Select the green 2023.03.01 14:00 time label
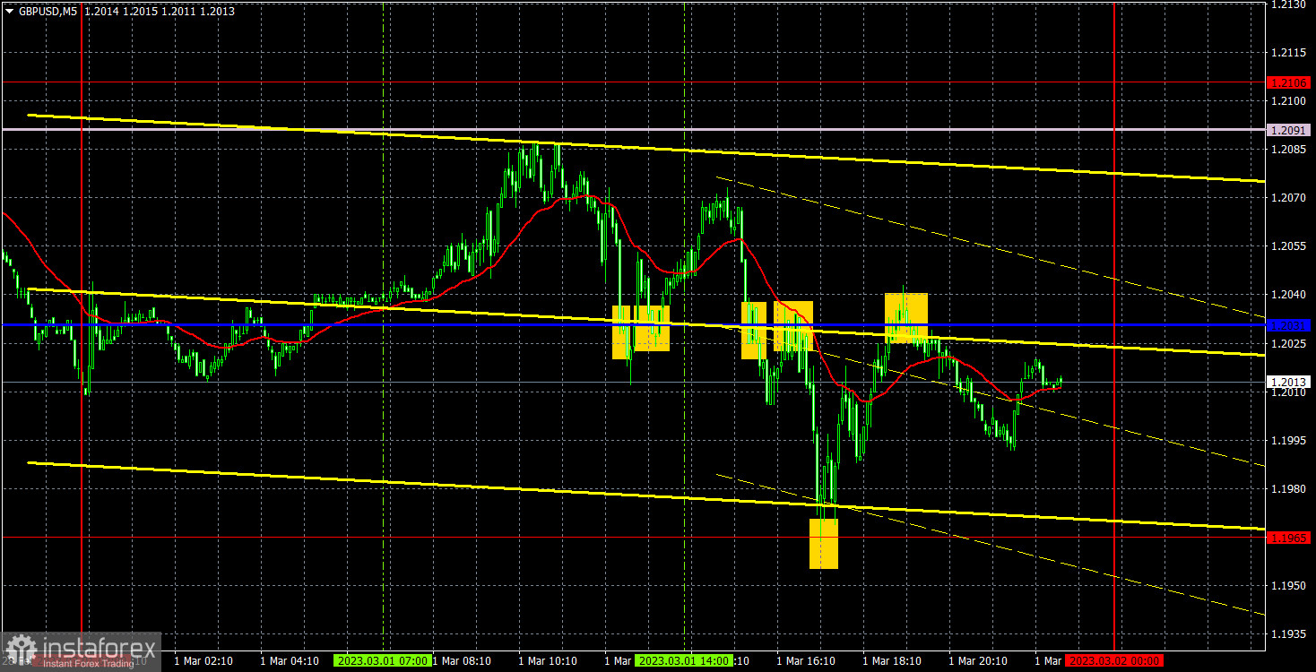The height and width of the screenshot is (672, 1316). [682, 661]
